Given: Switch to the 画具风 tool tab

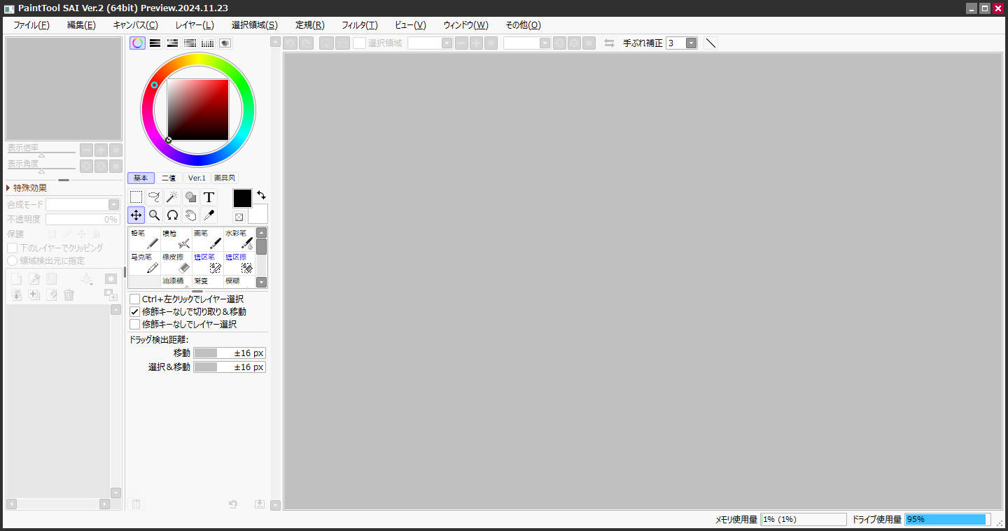Looking at the screenshot, I should (x=225, y=178).
